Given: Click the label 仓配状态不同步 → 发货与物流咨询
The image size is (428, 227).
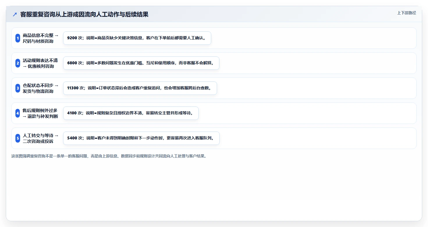Looking at the screenshot, I should [x=41, y=88].
